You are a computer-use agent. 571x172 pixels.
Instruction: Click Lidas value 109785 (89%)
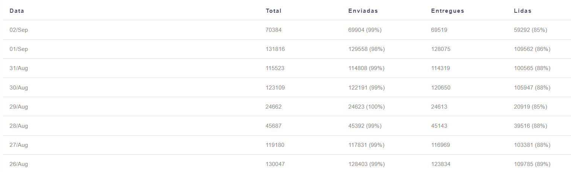[532, 164]
